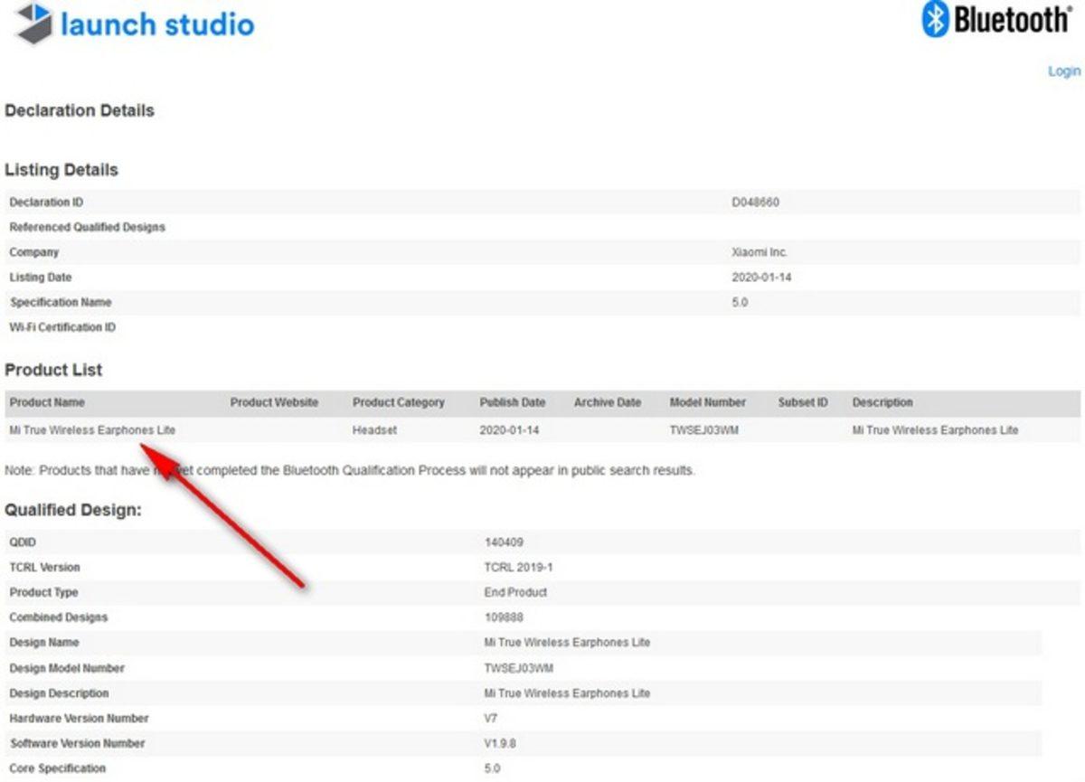Select the Headset product category cell
The width and height of the screenshot is (1085, 782).
tap(374, 430)
